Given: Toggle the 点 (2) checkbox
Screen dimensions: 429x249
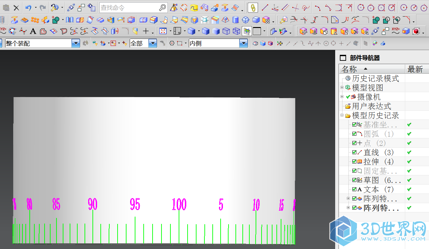Looking at the screenshot, I should tap(354, 143).
